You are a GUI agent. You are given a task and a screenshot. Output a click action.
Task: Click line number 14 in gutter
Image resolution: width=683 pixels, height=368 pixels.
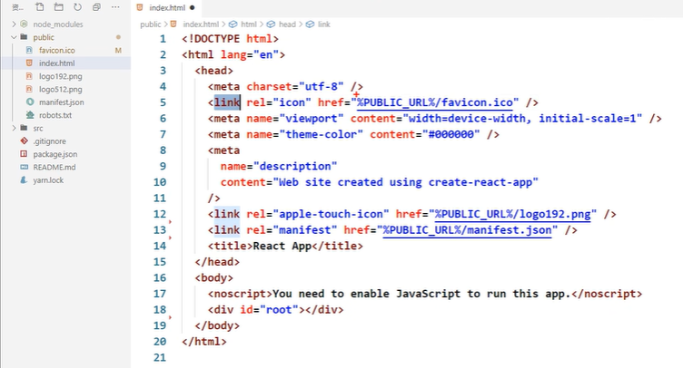pyautogui.click(x=160, y=247)
